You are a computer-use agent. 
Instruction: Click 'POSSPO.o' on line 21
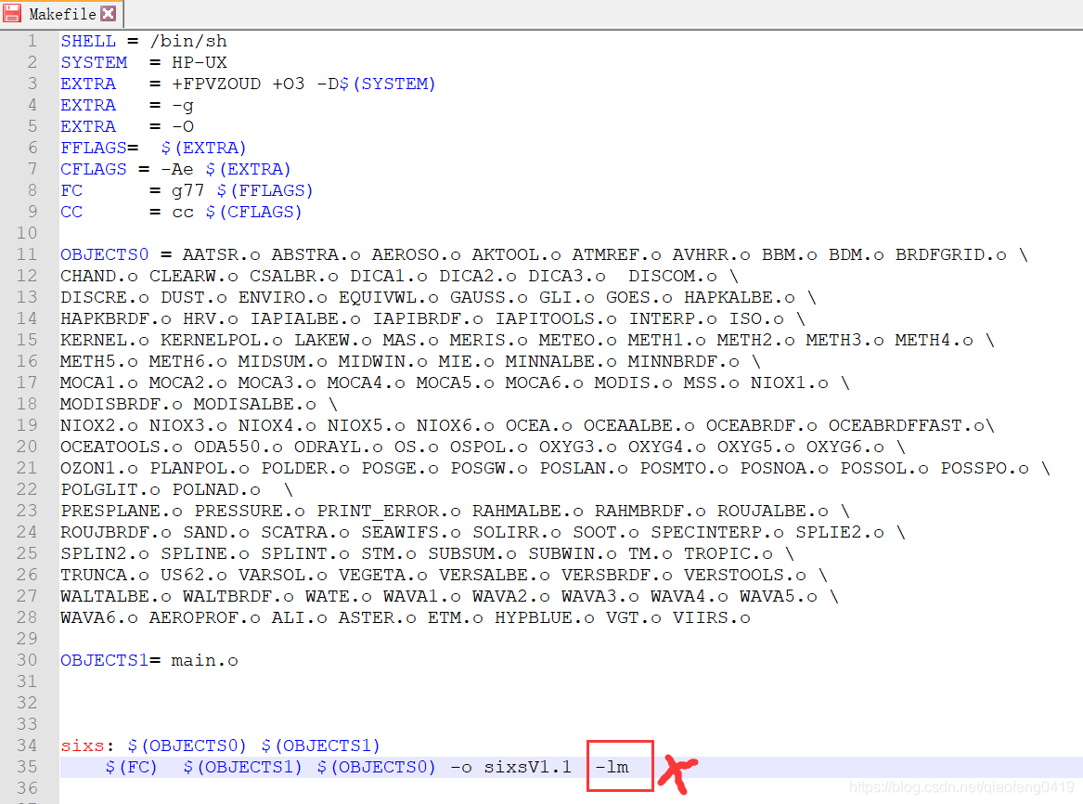pyautogui.click(x=985, y=468)
